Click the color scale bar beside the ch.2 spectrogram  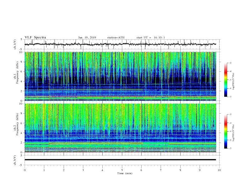click(x=226, y=131)
